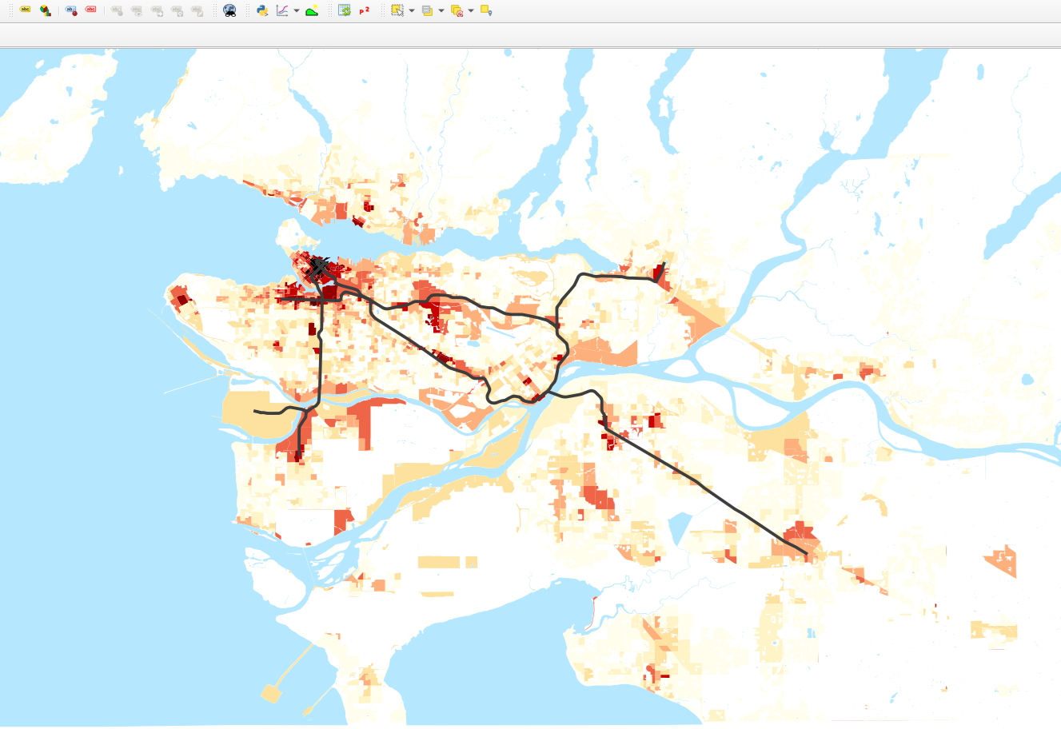Click the globe with binoculars icon

[x=229, y=10]
